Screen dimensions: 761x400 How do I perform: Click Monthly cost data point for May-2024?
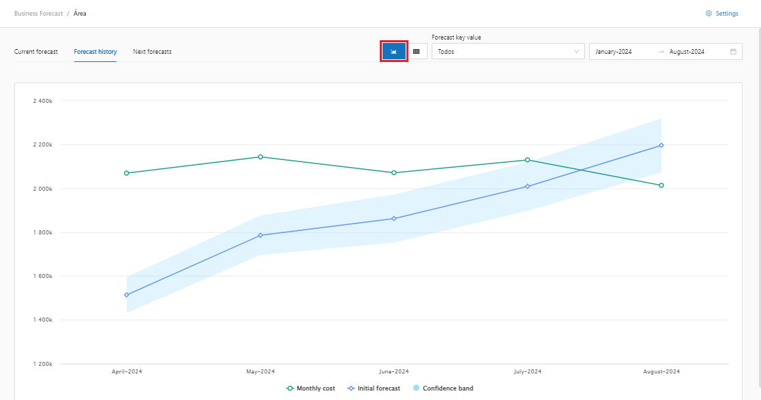tap(260, 157)
